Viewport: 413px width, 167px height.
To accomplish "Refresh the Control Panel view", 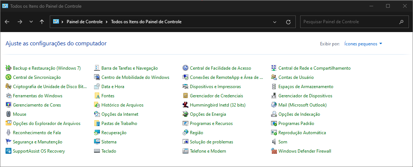I will pyautogui.click(x=288, y=22).
